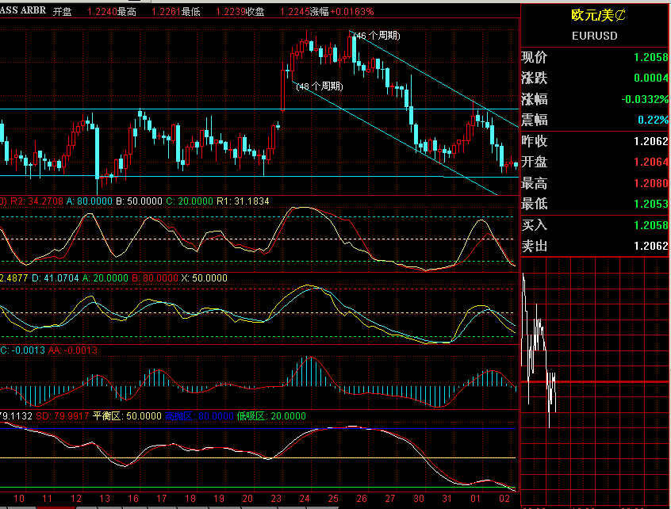Select date 23 on the time axis

276,499
